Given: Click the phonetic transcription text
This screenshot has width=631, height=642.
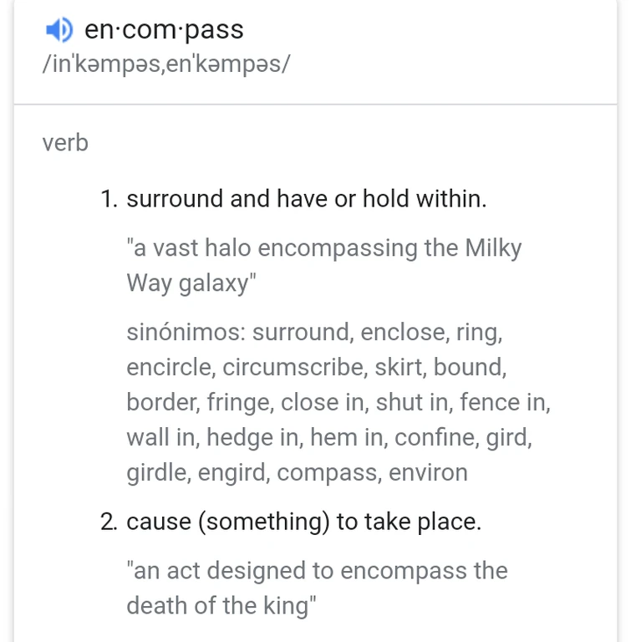Looking at the screenshot, I should click(x=165, y=64).
